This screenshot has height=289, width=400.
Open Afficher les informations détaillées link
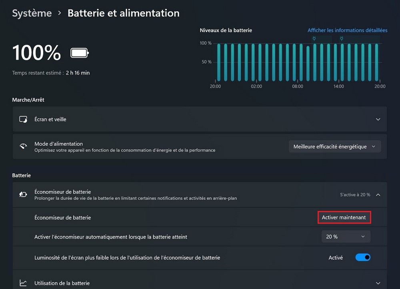347,30
